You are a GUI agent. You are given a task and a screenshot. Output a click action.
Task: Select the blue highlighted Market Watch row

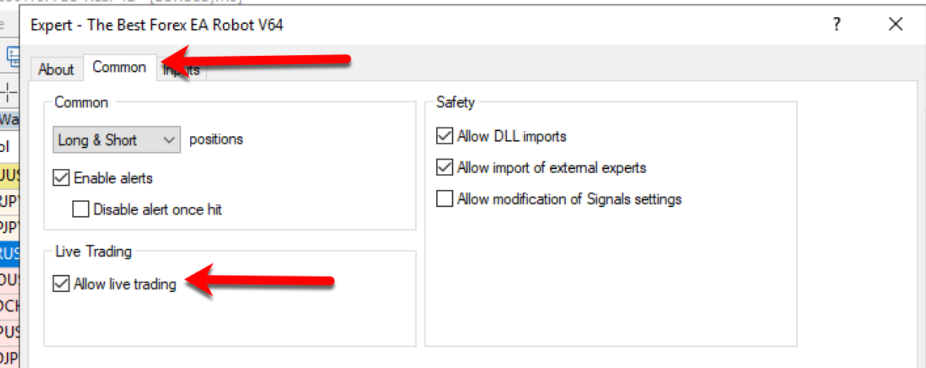point(10,256)
